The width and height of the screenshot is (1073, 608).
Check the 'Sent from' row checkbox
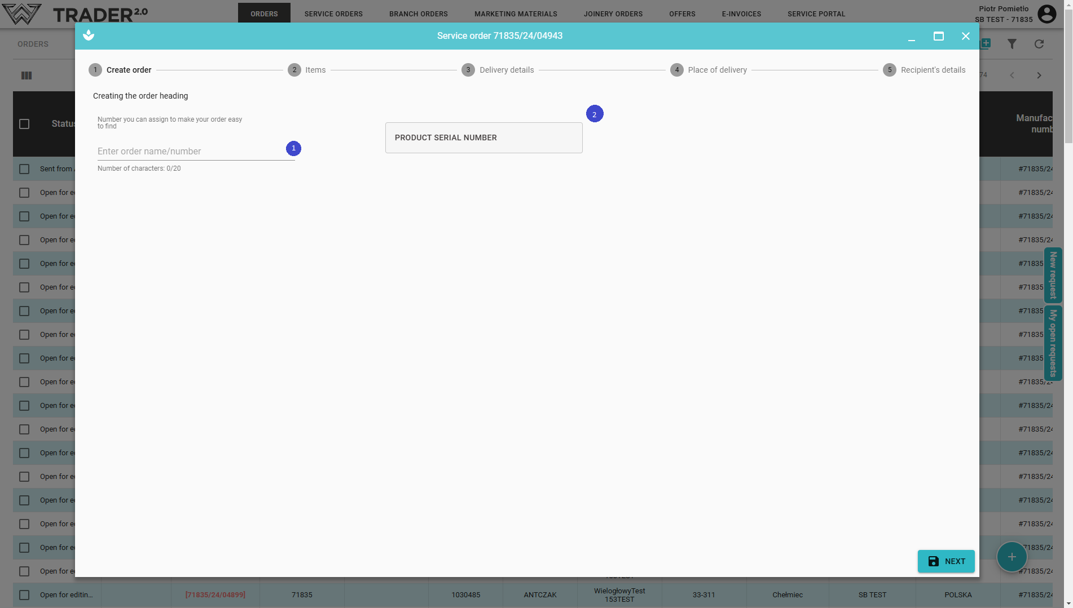[24, 169]
